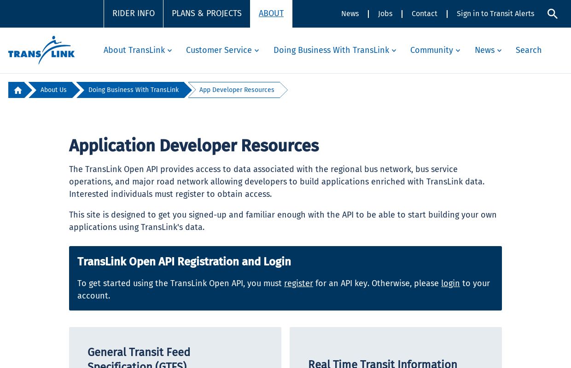Screen dimensions: 571x368
Task: Click App Developer Resources breadcrumb
Action: pyautogui.click(x=237, y=90)
